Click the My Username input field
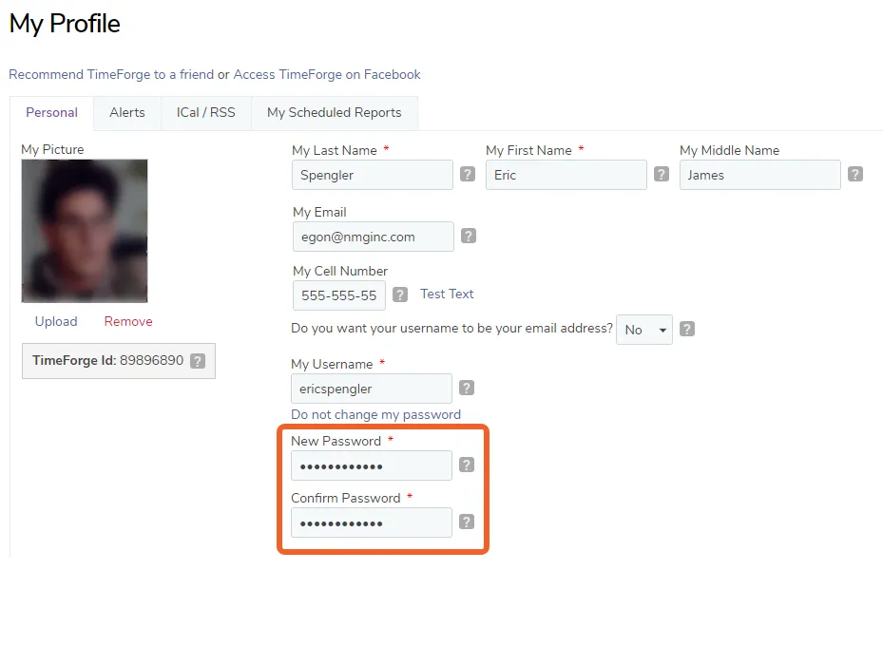 (x=372, y=389)
